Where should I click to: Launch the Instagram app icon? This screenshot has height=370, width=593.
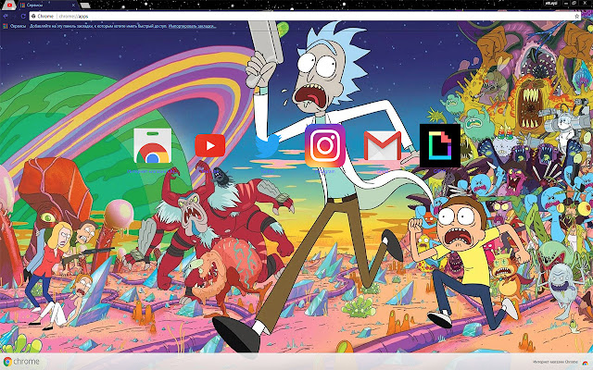325,145
